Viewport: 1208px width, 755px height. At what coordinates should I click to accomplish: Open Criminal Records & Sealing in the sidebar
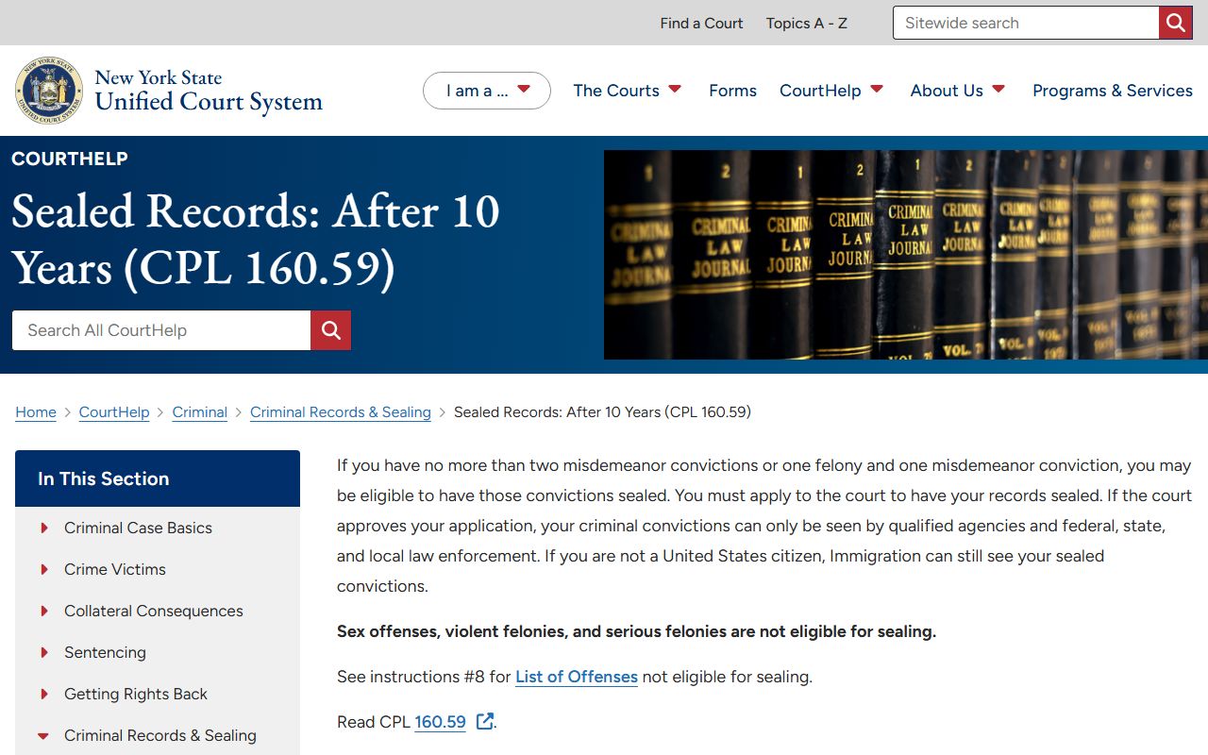tap(160, 735)
